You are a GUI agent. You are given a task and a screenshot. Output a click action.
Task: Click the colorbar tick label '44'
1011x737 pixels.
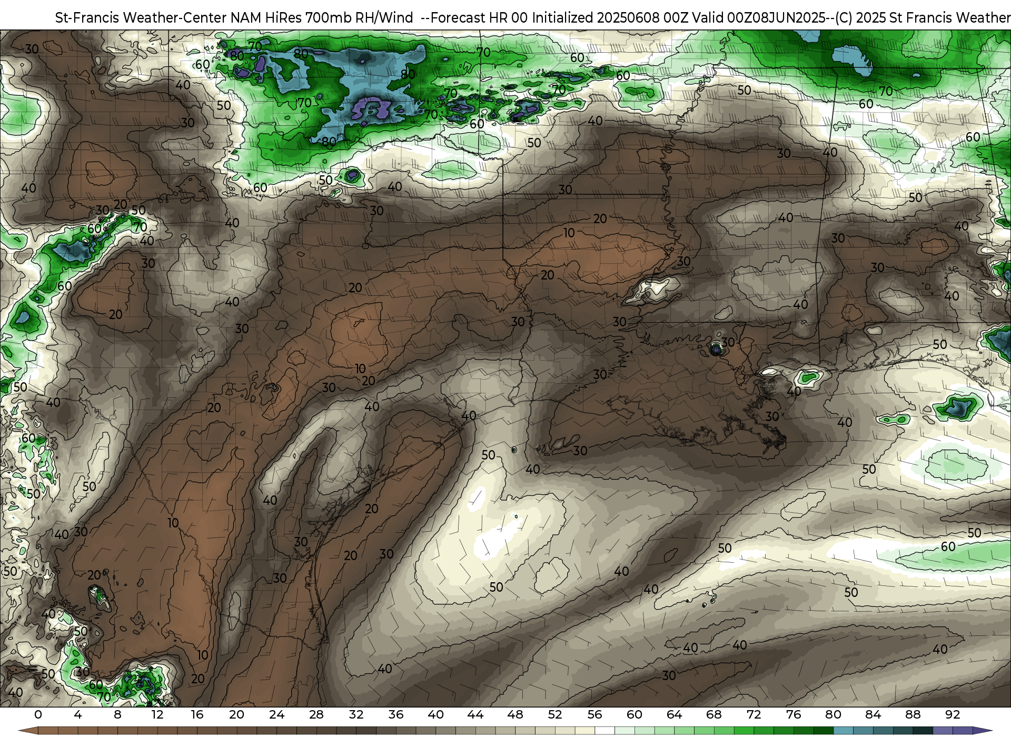(x=475, y=714)
